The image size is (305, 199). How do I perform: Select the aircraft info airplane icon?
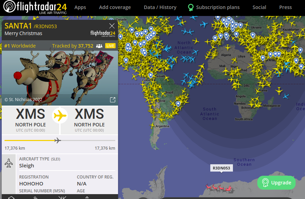click(9, 163)
